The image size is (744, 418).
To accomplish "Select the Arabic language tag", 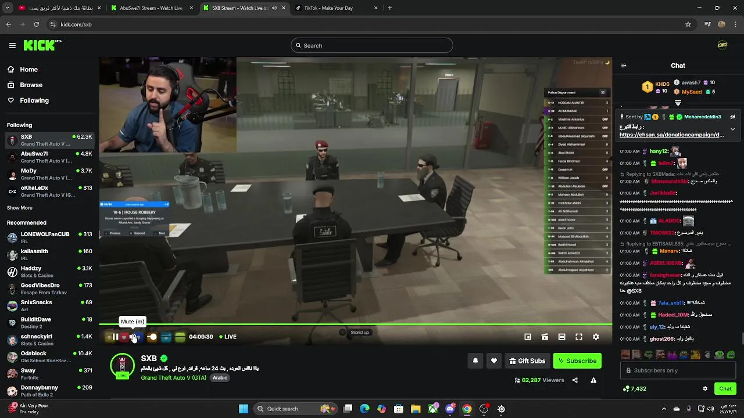I will [220, 377].
